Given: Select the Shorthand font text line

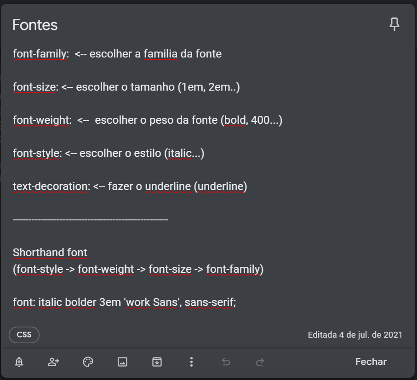Looking at the screenshot, I should (50, 253).
